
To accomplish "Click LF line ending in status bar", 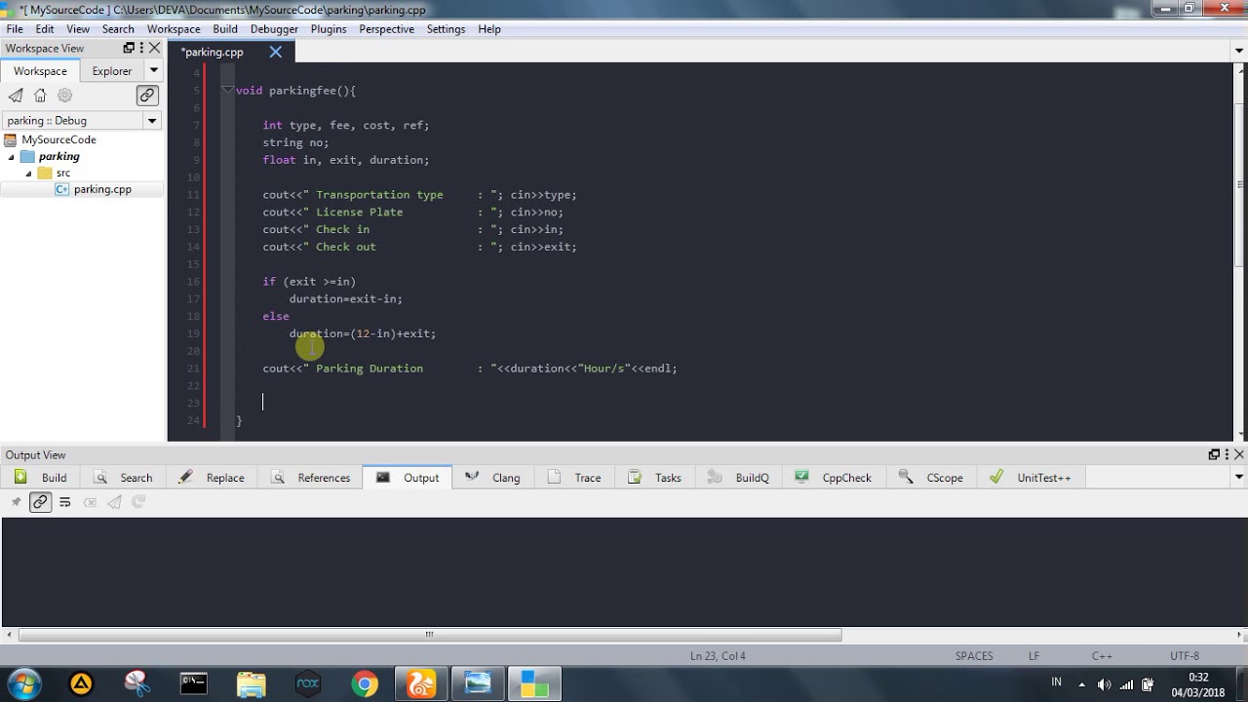I will coord(1033,656).
